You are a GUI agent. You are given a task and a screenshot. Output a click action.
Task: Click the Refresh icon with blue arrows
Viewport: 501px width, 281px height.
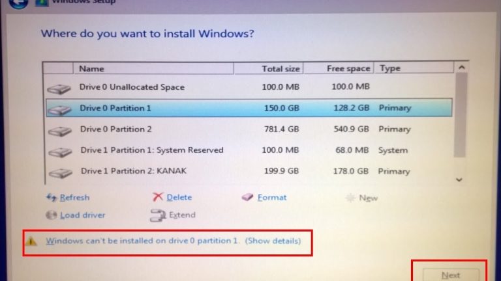click(52, 198)
